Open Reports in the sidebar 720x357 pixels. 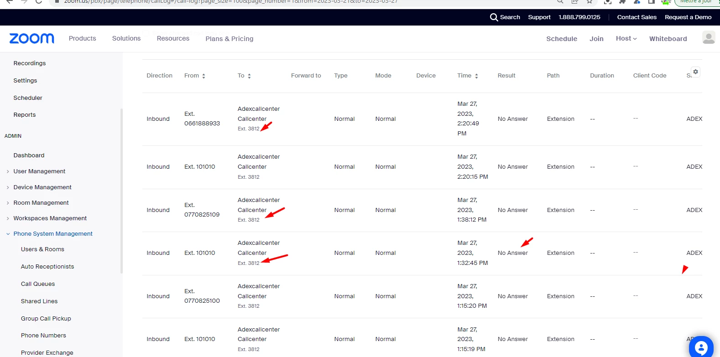click(25, 115)
